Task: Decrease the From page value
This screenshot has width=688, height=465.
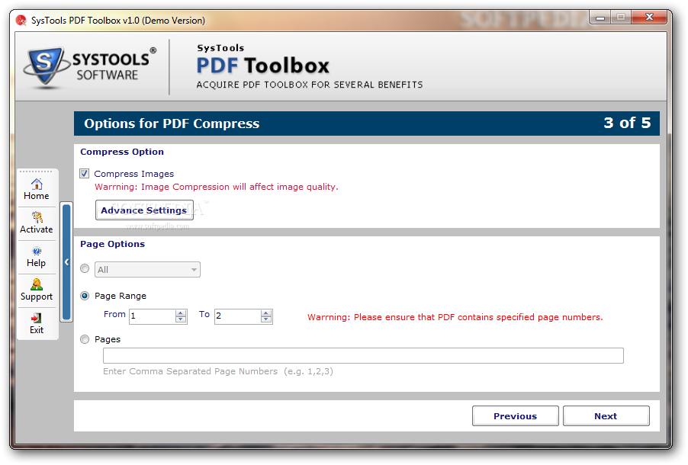Action: pos(181,319)
